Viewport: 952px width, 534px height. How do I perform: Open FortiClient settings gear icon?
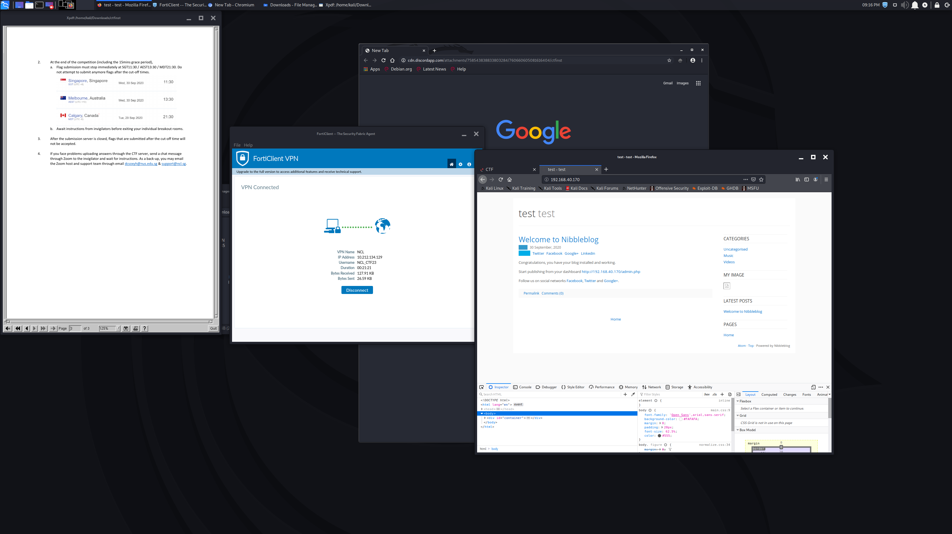point(460,164)
